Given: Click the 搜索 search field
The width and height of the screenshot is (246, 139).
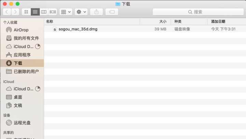Looking at the screenshot, I should [x=198, y=12].
